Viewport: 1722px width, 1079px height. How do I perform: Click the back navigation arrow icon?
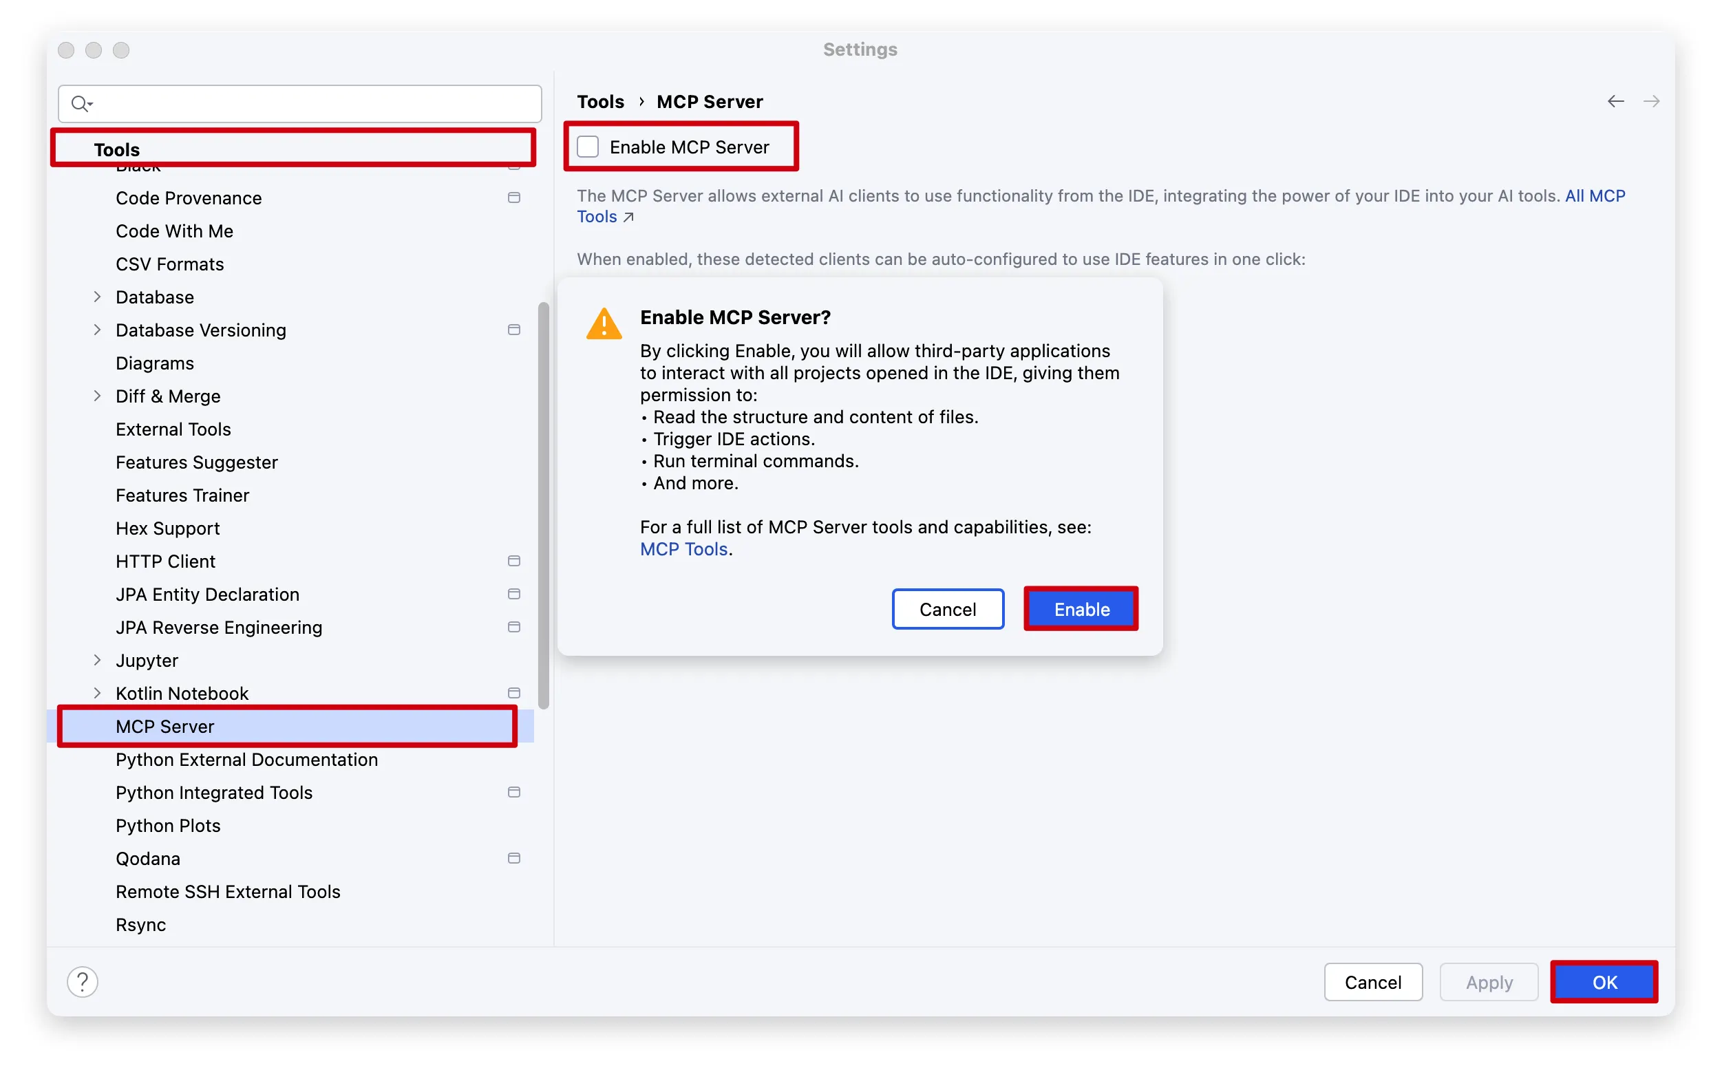(1615, 101)
